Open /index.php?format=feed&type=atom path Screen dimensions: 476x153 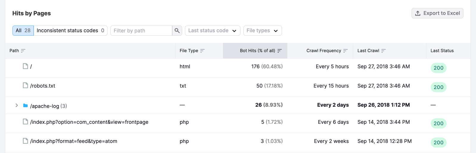point(73,141)
